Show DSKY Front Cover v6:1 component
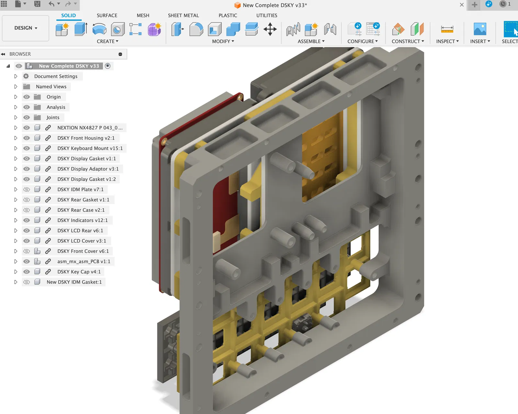Viewport: 518px width, 414px height. 27,251
